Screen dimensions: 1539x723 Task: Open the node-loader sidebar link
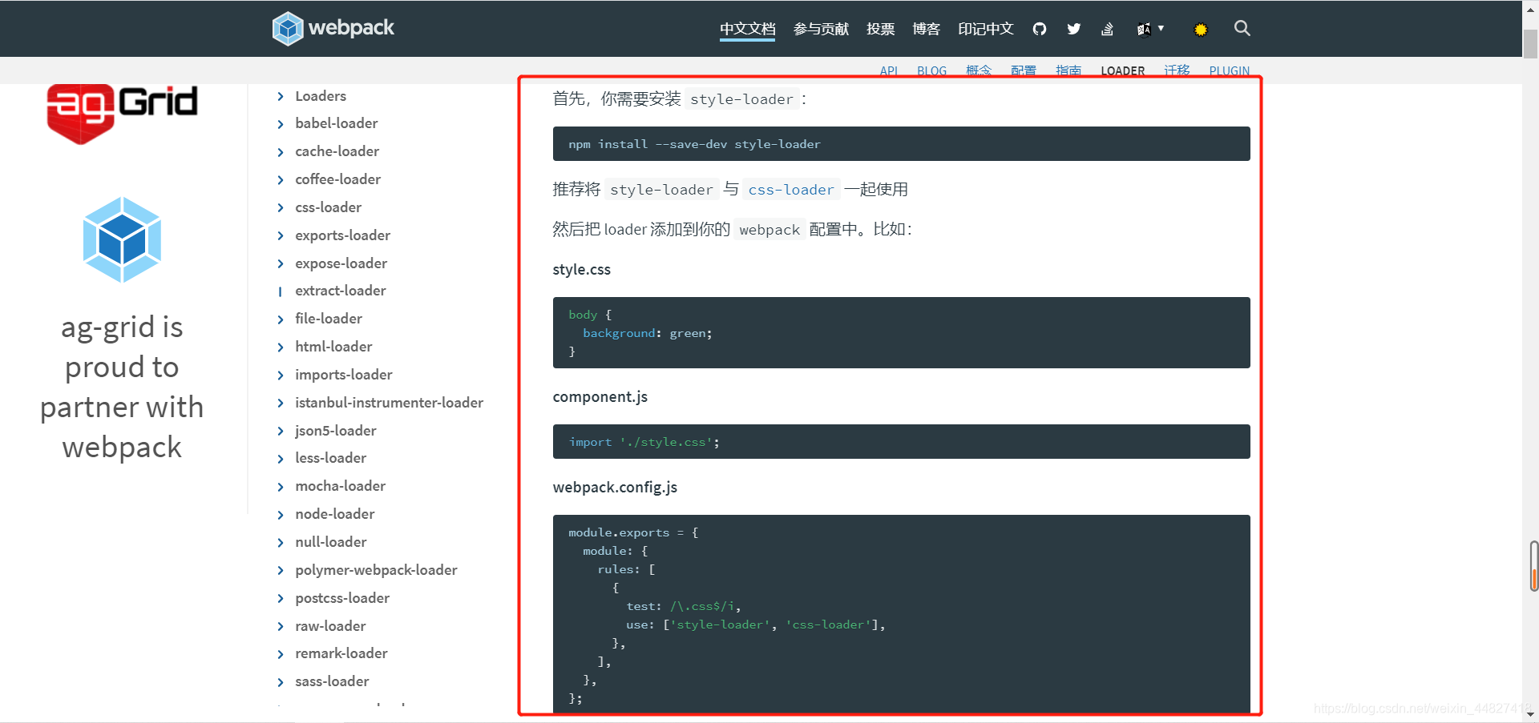[x=334, y=514]
